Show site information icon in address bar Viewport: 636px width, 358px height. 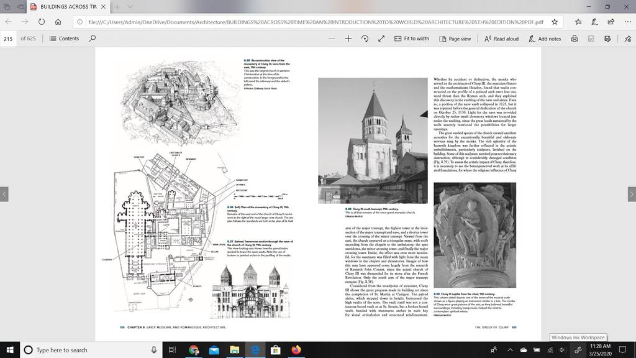80,22
